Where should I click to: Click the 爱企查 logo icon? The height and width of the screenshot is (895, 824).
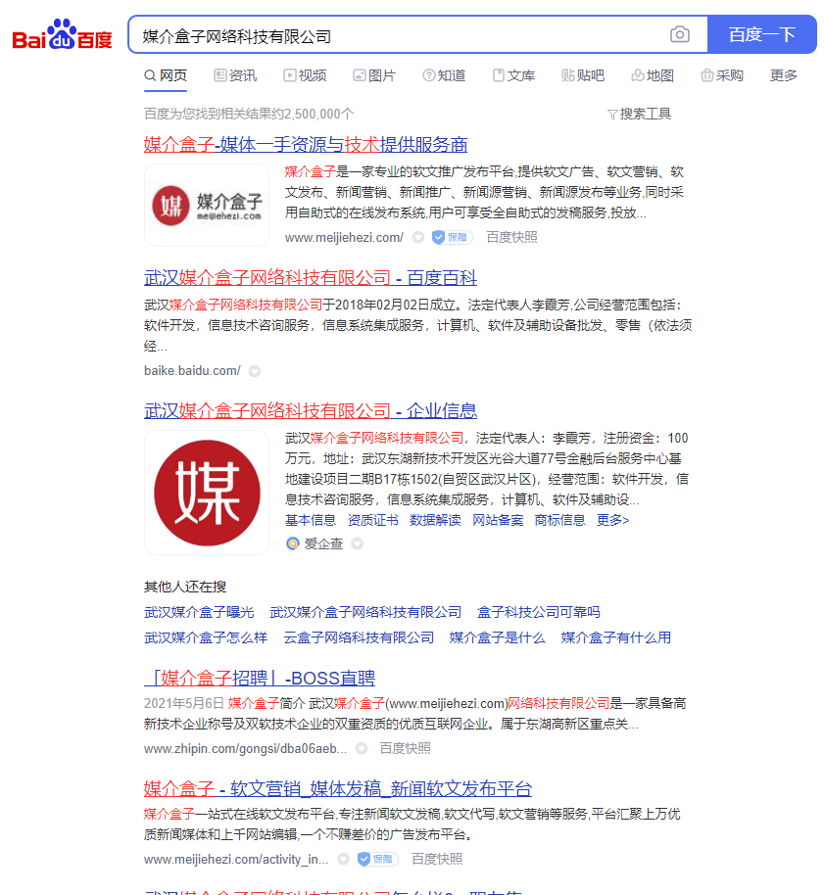tap(292, 543)
